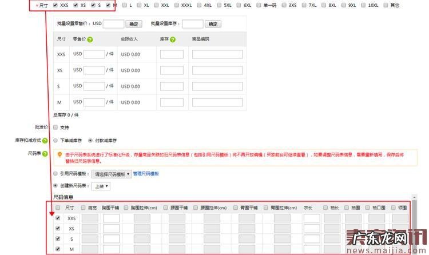Image resolution: width=429 pixels, height=255 pixels.
Task: Click the S product code input
Action: tap(217, 86)
